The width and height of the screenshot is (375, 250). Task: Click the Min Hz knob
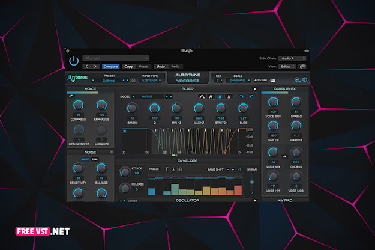[176, 108]
